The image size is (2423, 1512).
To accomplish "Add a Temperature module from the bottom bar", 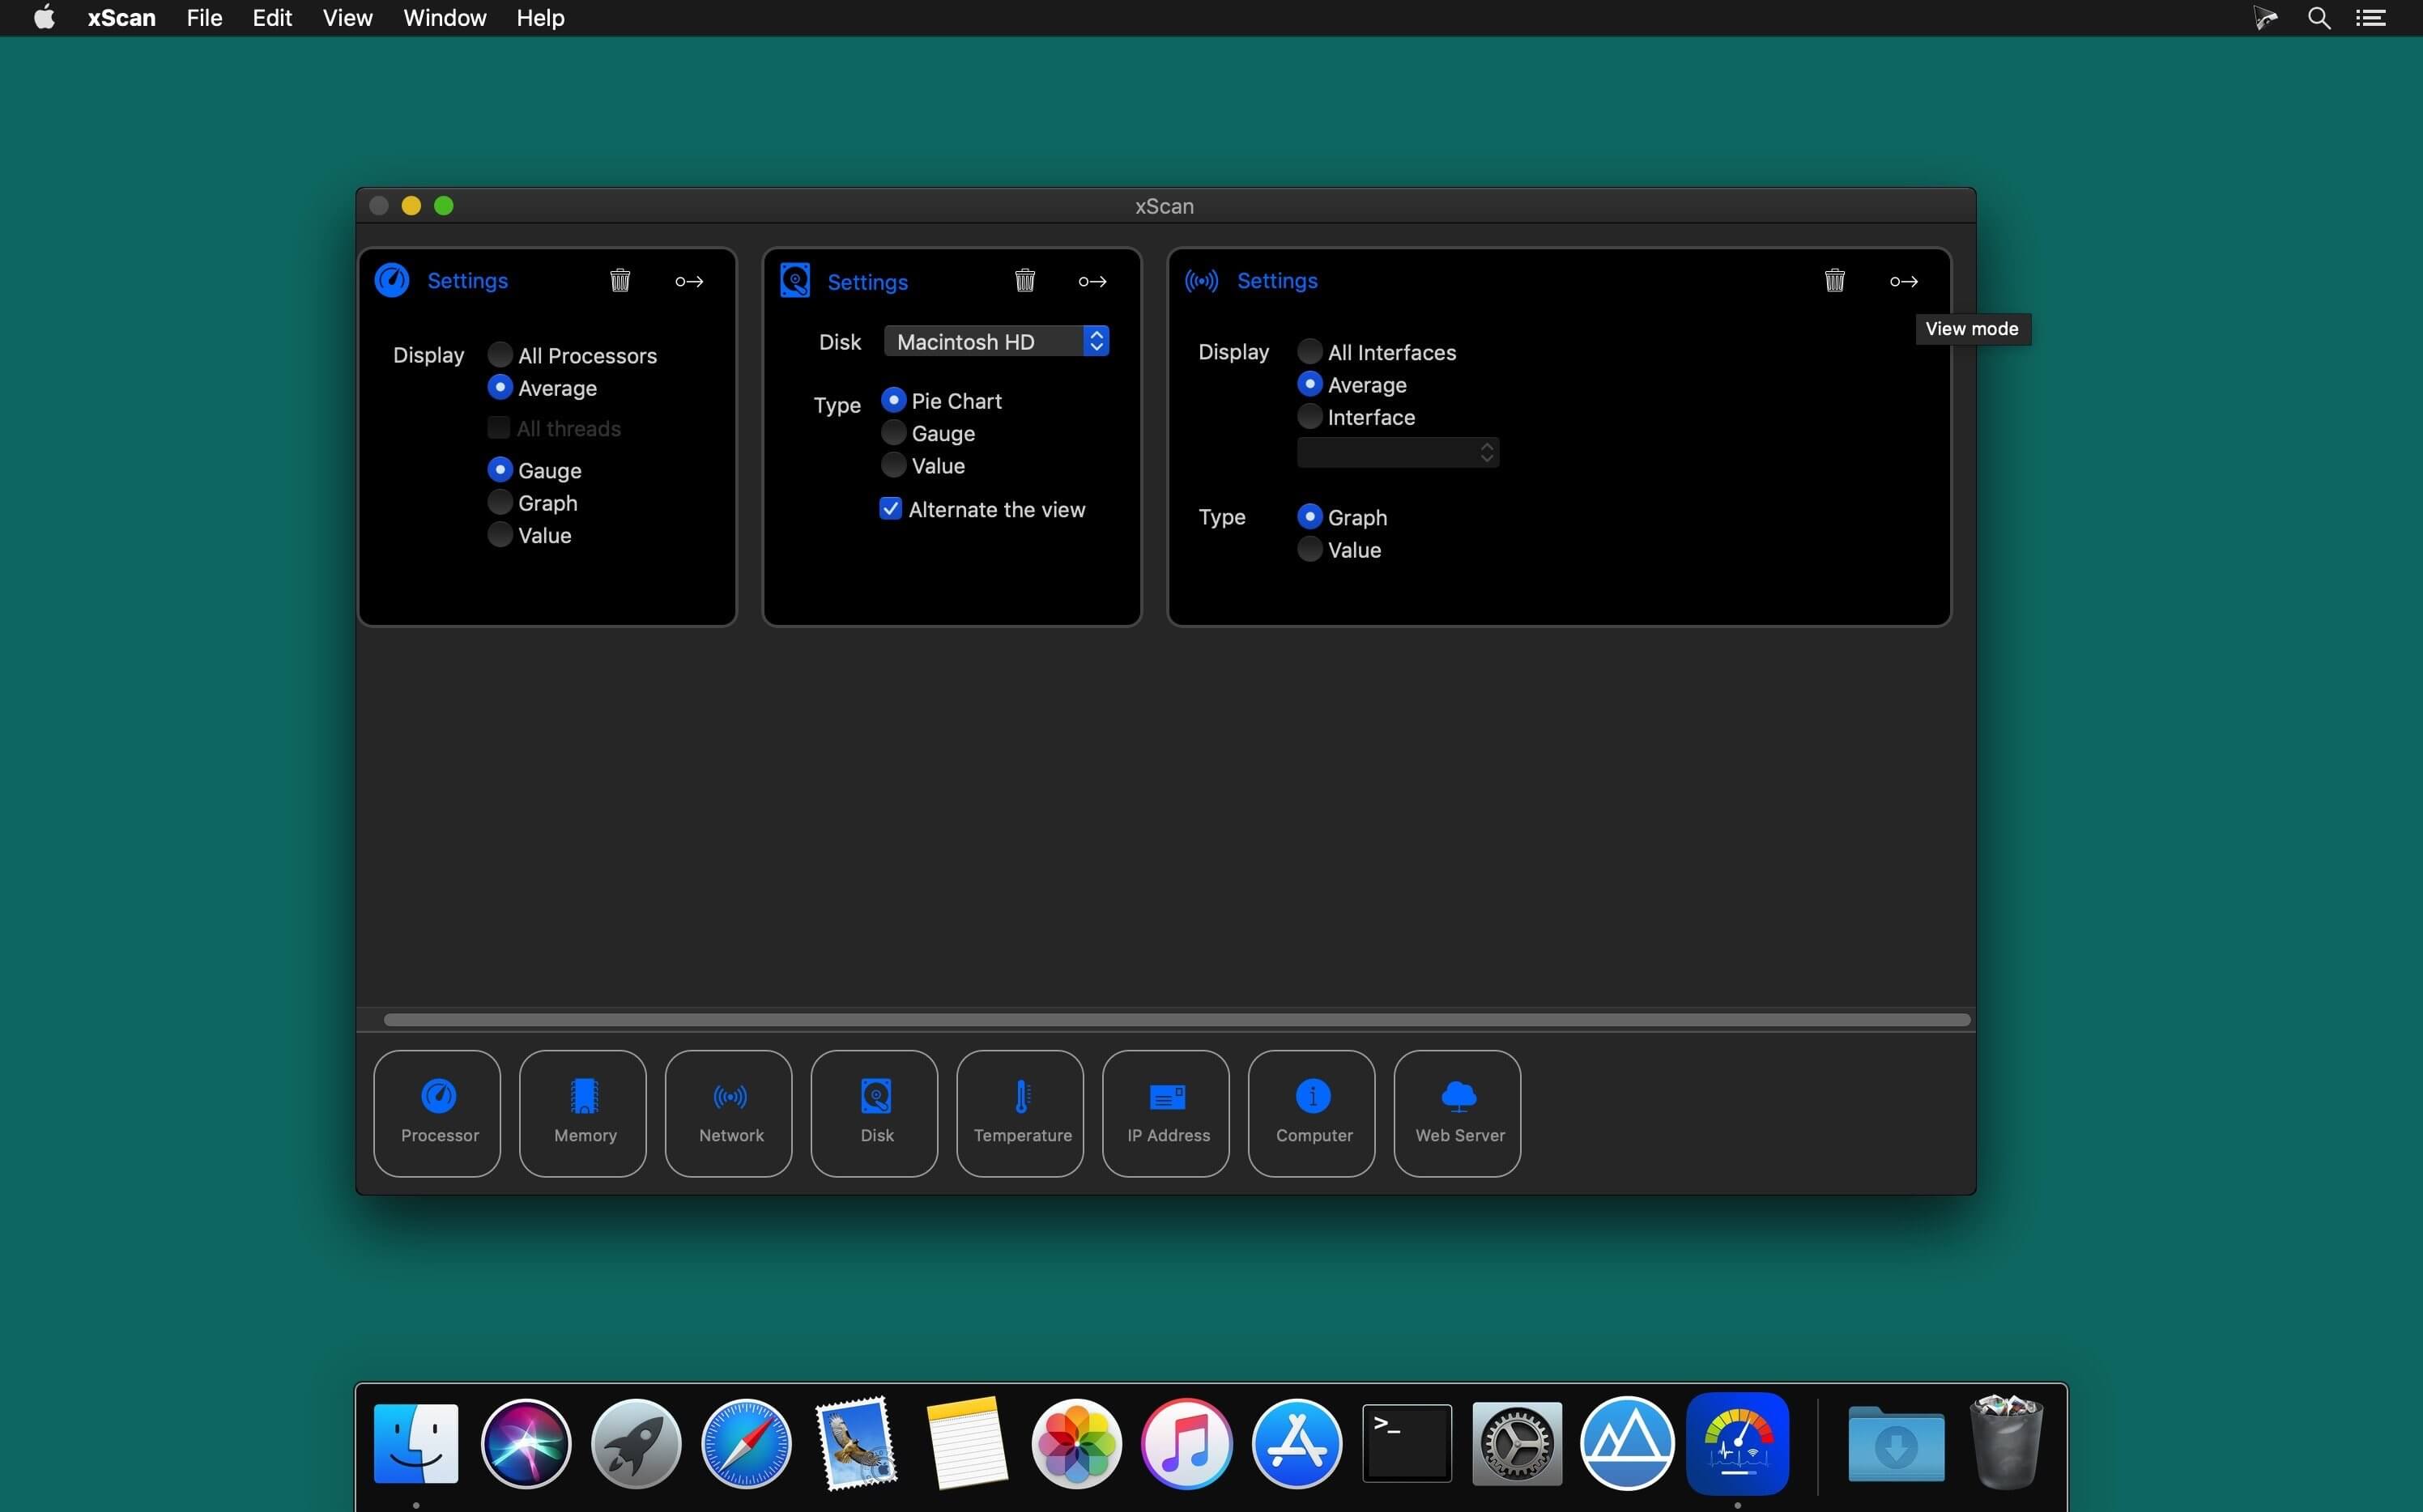I will point(1020,1113).
